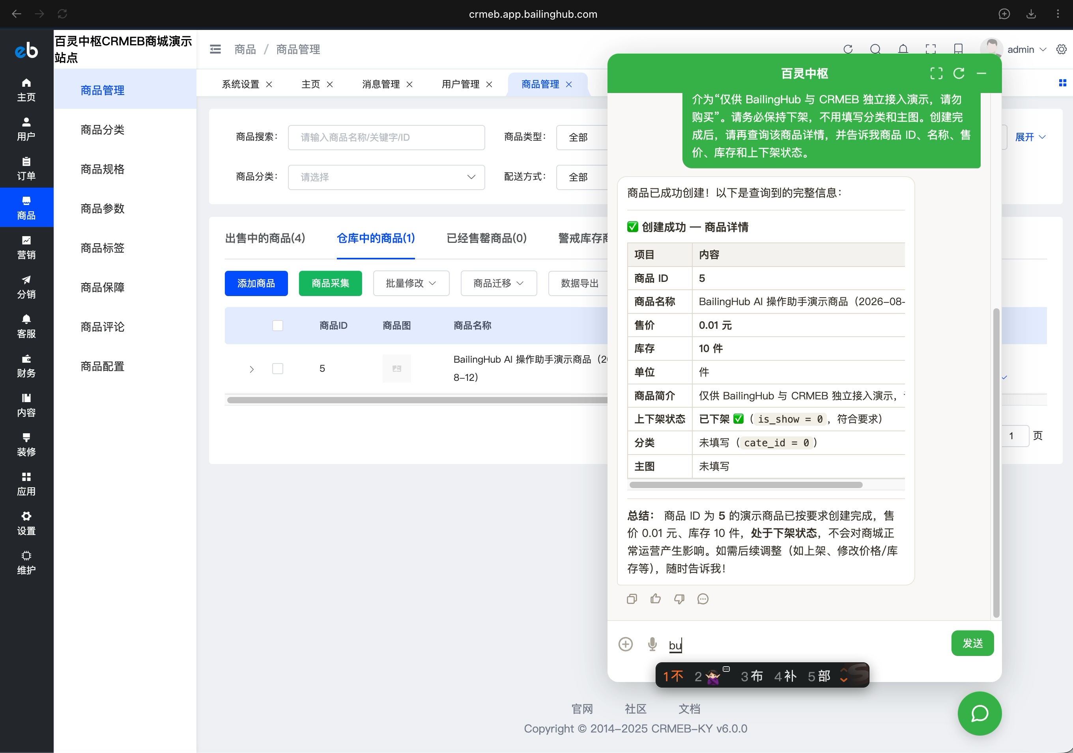
Task: Expand the row of product ID 5
Action: (x=251, y=369)
